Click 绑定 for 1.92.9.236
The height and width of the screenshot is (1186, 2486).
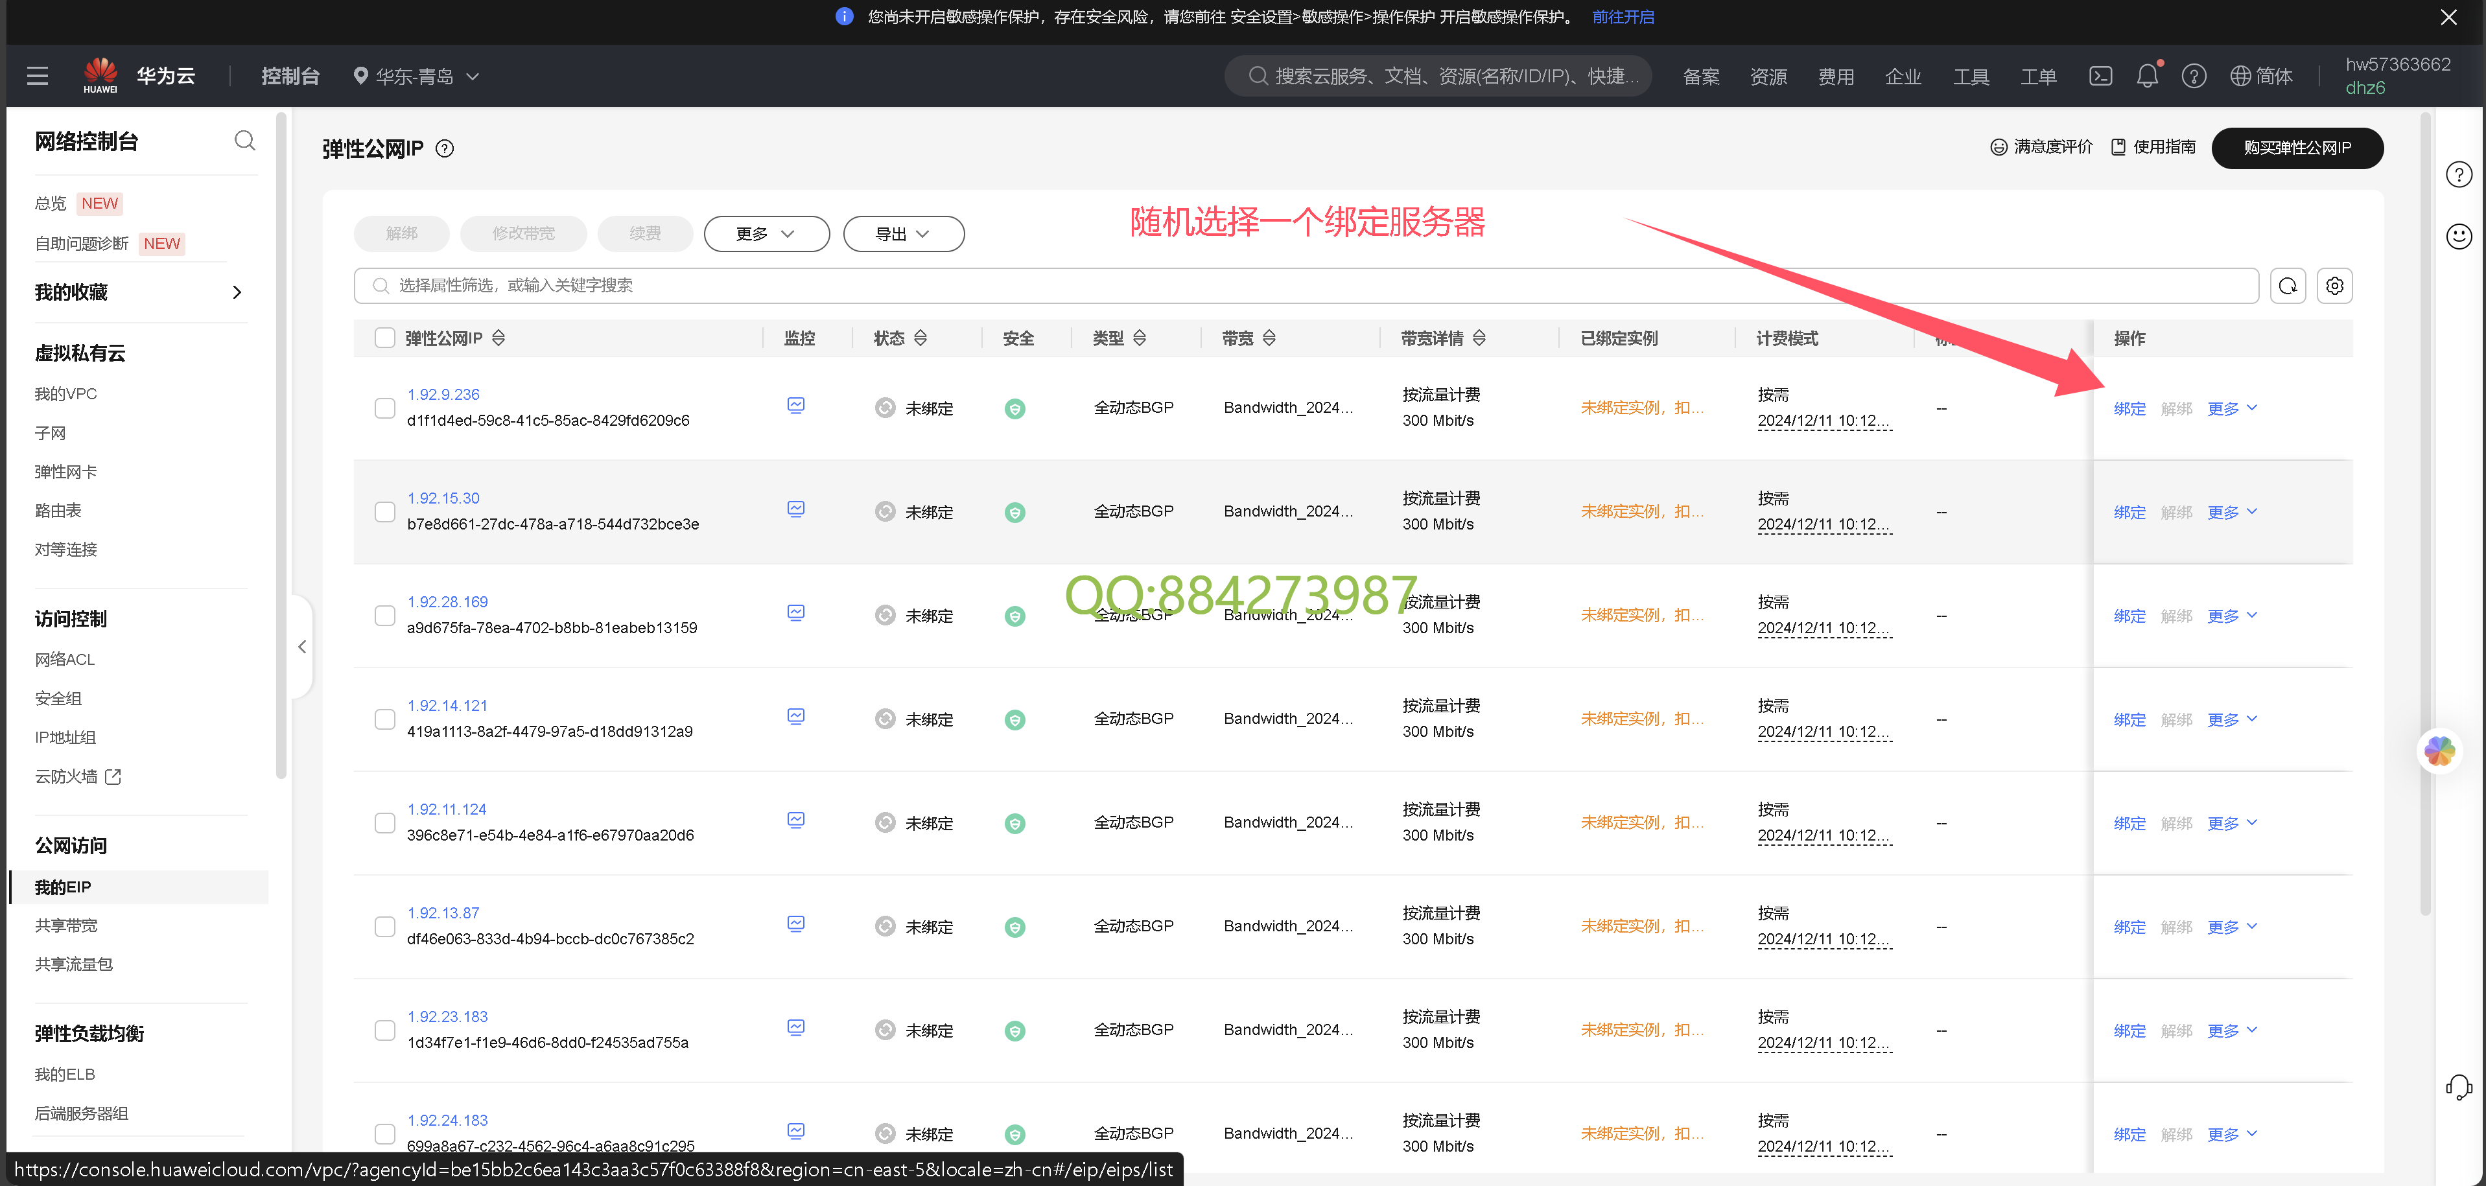[2129, 408]
